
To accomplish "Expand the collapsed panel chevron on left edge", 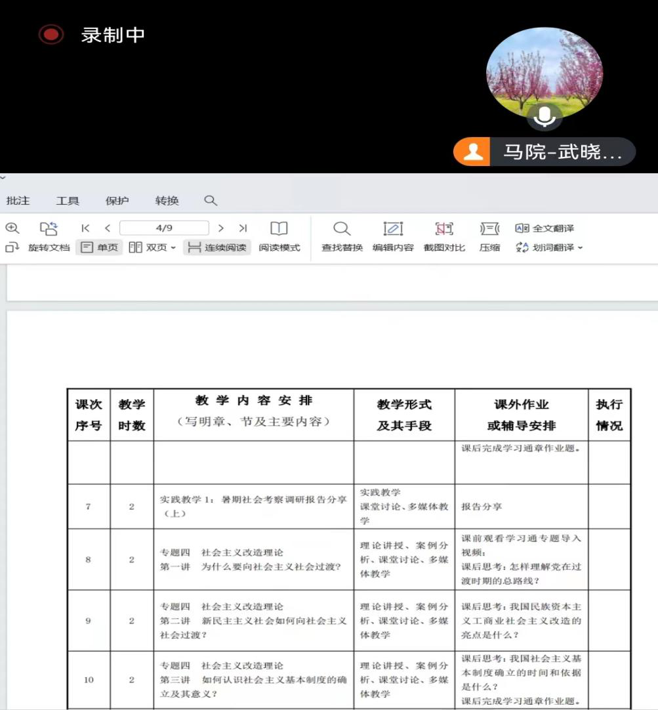I will point(3,178).
